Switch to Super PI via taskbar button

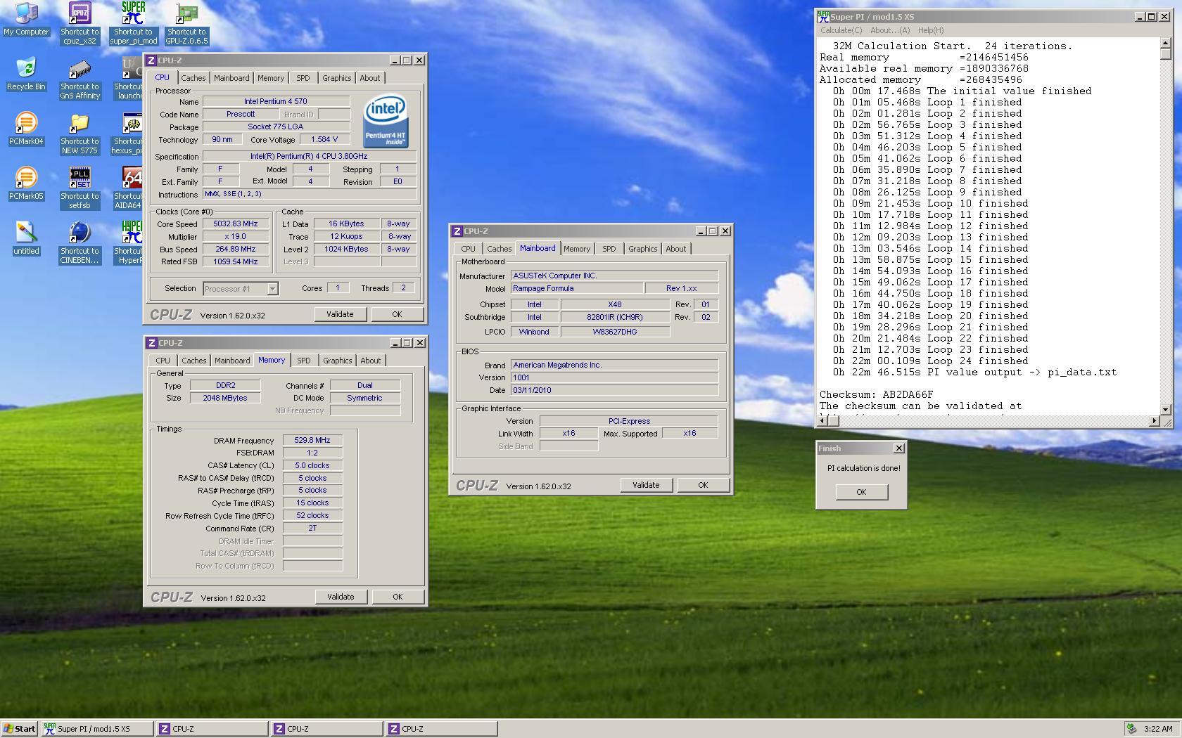(x=97, y=729)
